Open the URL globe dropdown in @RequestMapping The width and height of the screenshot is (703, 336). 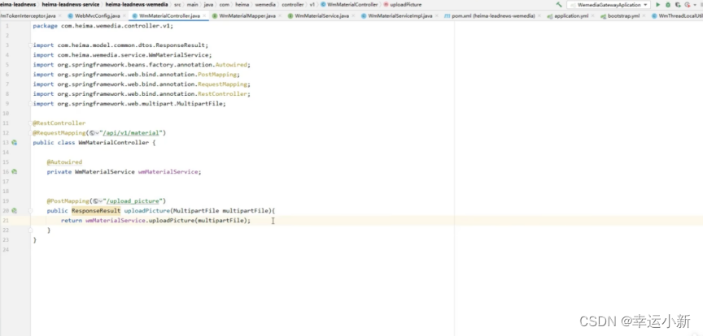94,133
